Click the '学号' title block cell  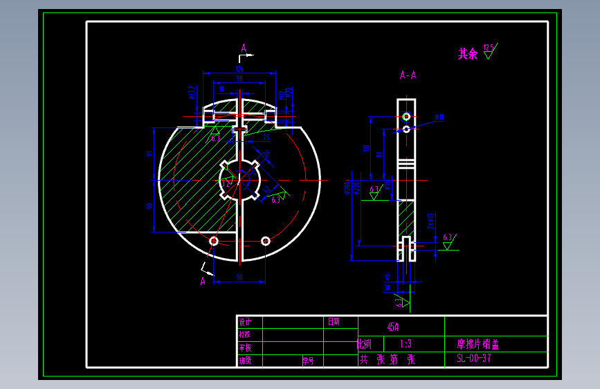click(x=309, y=361)
